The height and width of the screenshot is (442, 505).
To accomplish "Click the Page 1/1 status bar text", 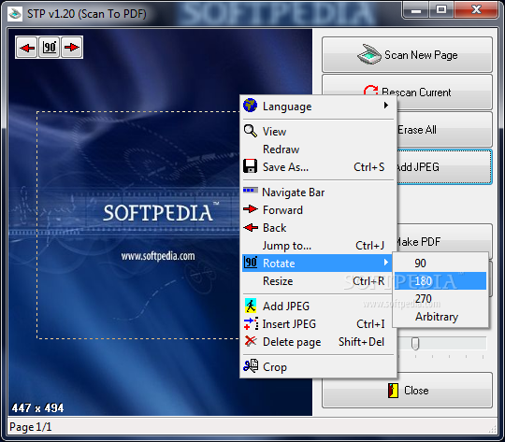I will (30, 427).
